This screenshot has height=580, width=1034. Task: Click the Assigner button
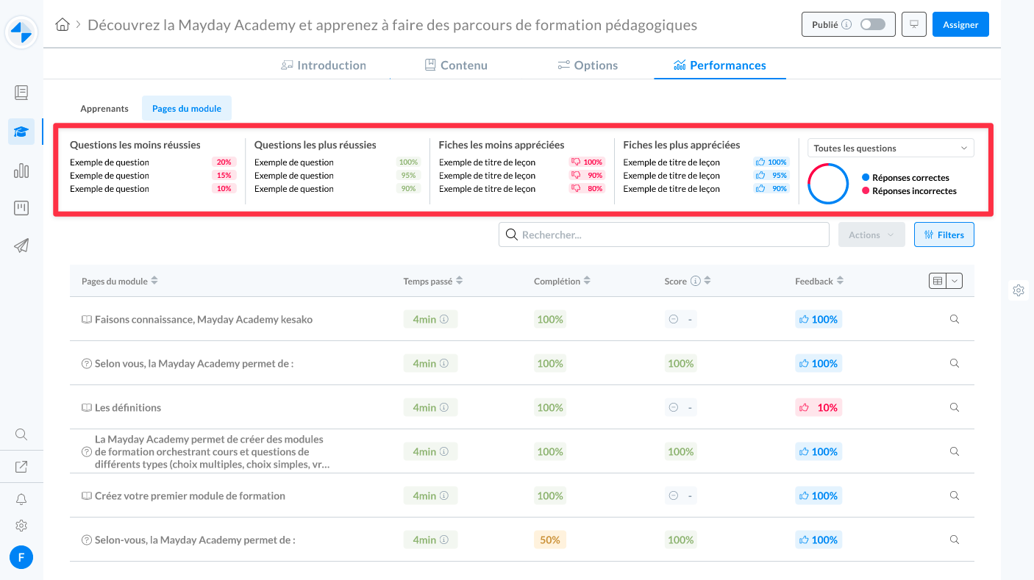coord(960,24)
